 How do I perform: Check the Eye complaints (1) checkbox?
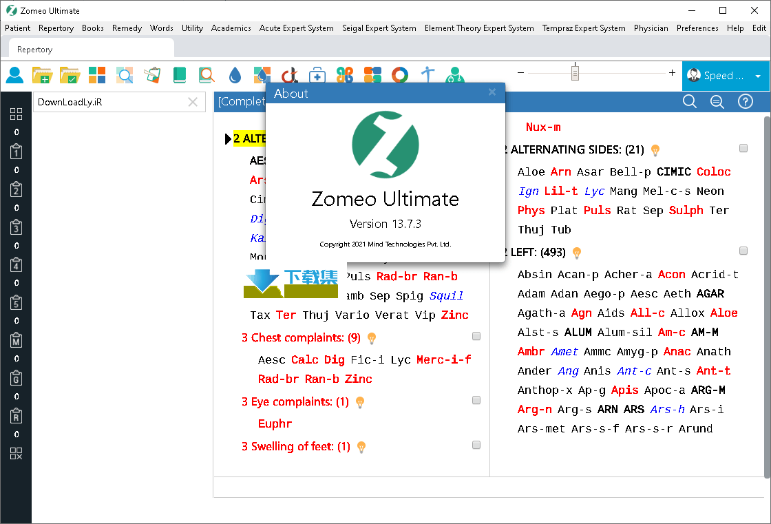click(476, 400)
